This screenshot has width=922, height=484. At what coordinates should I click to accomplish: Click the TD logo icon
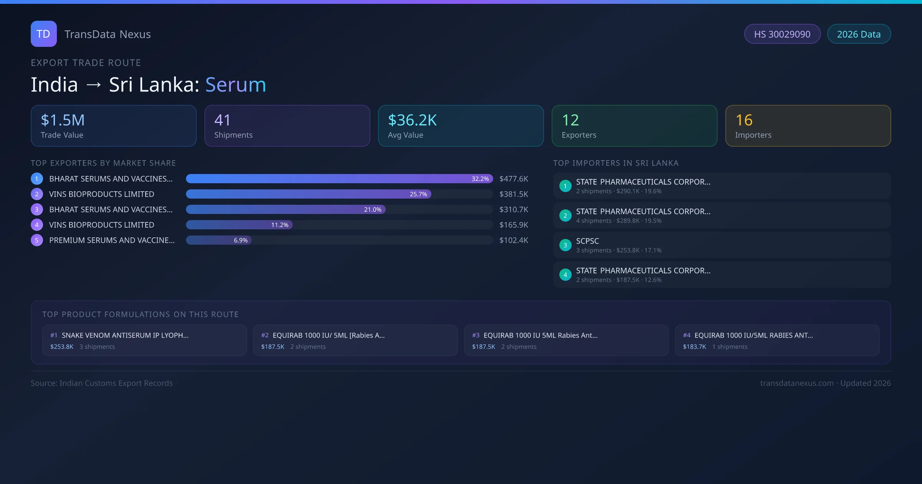click(43, 34)
